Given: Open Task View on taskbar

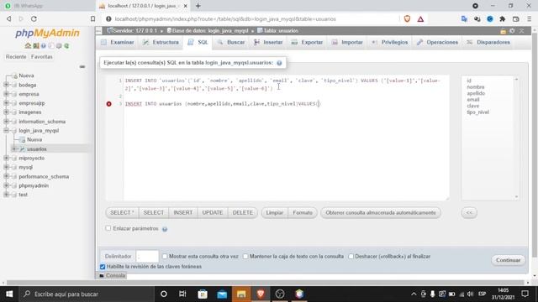Looking at the screenshot, I should click(182, 294).
